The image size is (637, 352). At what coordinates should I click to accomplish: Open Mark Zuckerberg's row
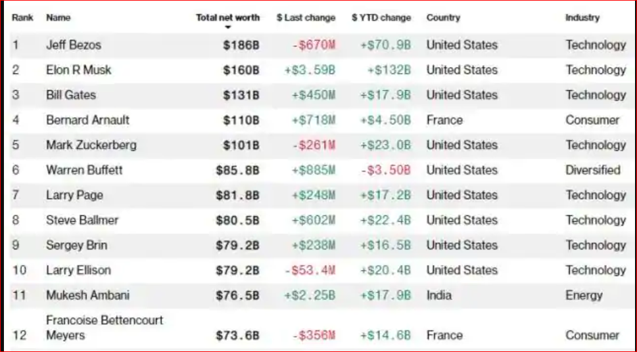pos(91,145)
